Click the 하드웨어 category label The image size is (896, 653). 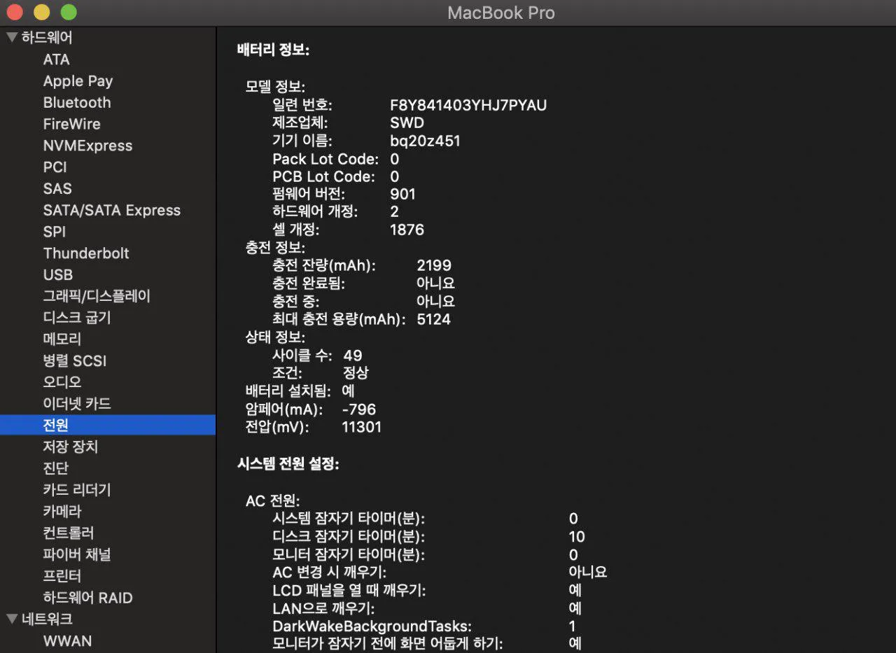click(x=47, y=38)
